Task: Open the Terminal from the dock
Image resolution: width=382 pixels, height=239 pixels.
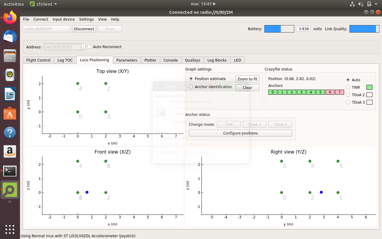Action: (10, 171)
